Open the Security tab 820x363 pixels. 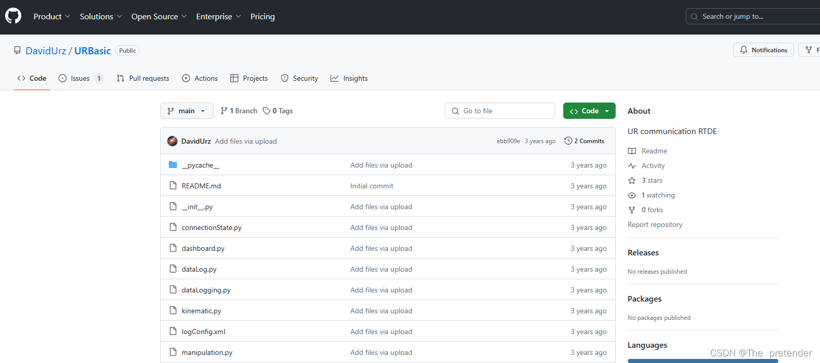[x=299, y=78]
